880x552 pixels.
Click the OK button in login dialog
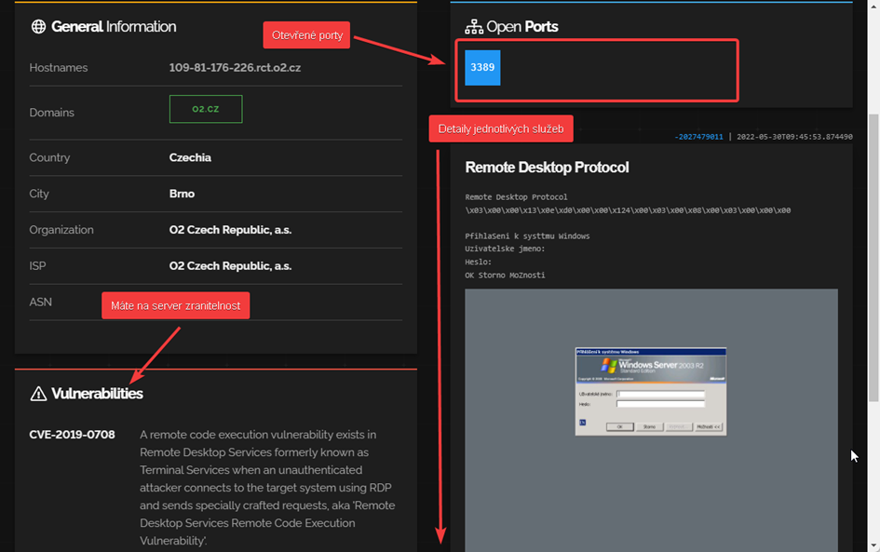(x=619, y=426)
